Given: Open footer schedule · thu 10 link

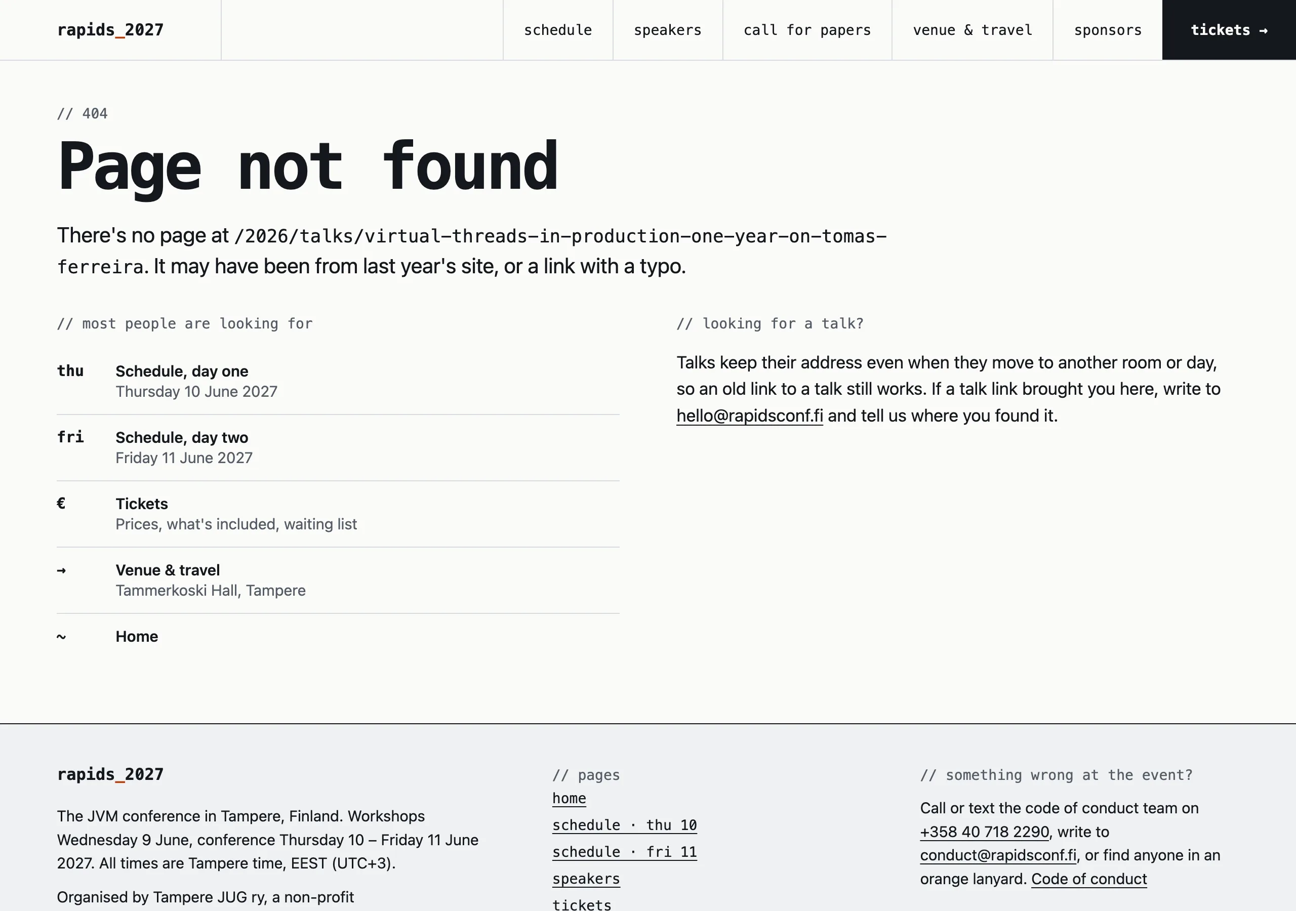Looking at the screenshot, I should tap(624, 825).
